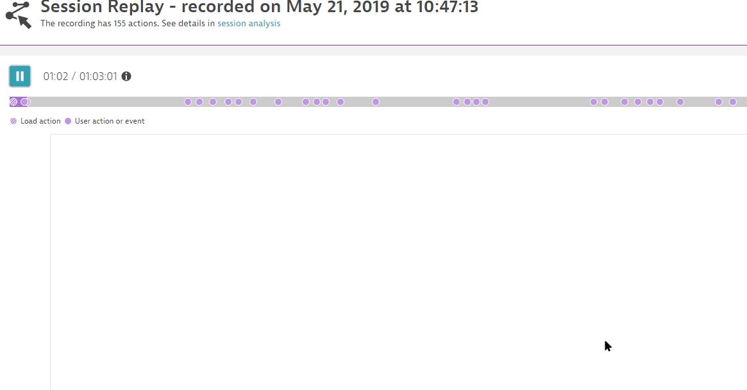Viewport: 747px width, 390px height.
Task: Seek by clicking the empty gray timeline track
Action: pyautogui.click(x=417, y=102)
